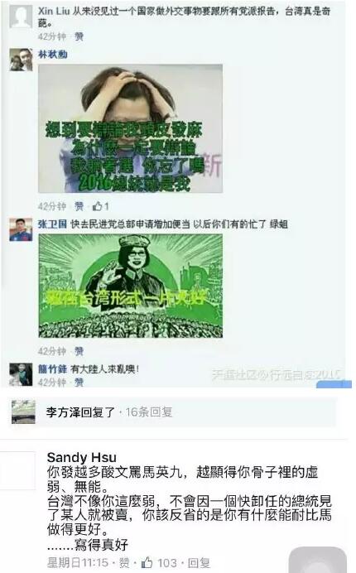
Task: Open 张卫国's profile avatar
Action: 21,229
